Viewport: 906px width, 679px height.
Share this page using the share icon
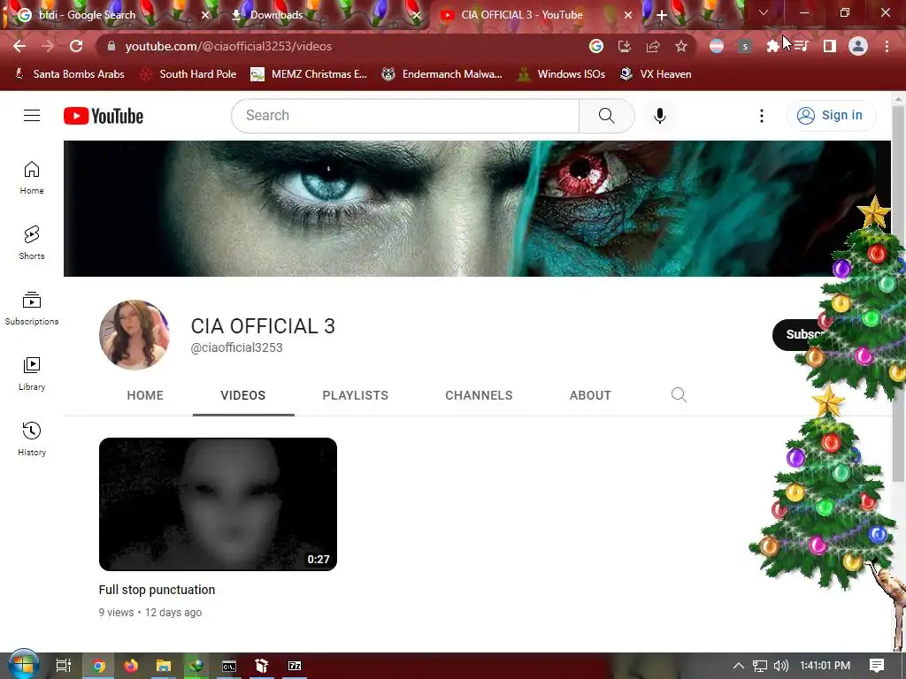tap(653, 46)
